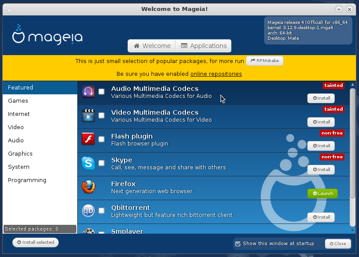The image size is (359, 257).
Task: Install Audio Multimedia Codecs
Action: click(321, 98)
